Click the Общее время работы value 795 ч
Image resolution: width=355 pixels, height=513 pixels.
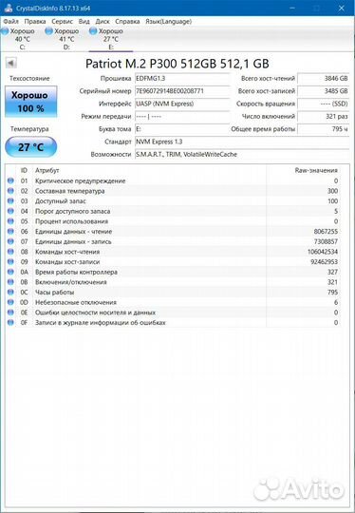click(x=324, y=129)
